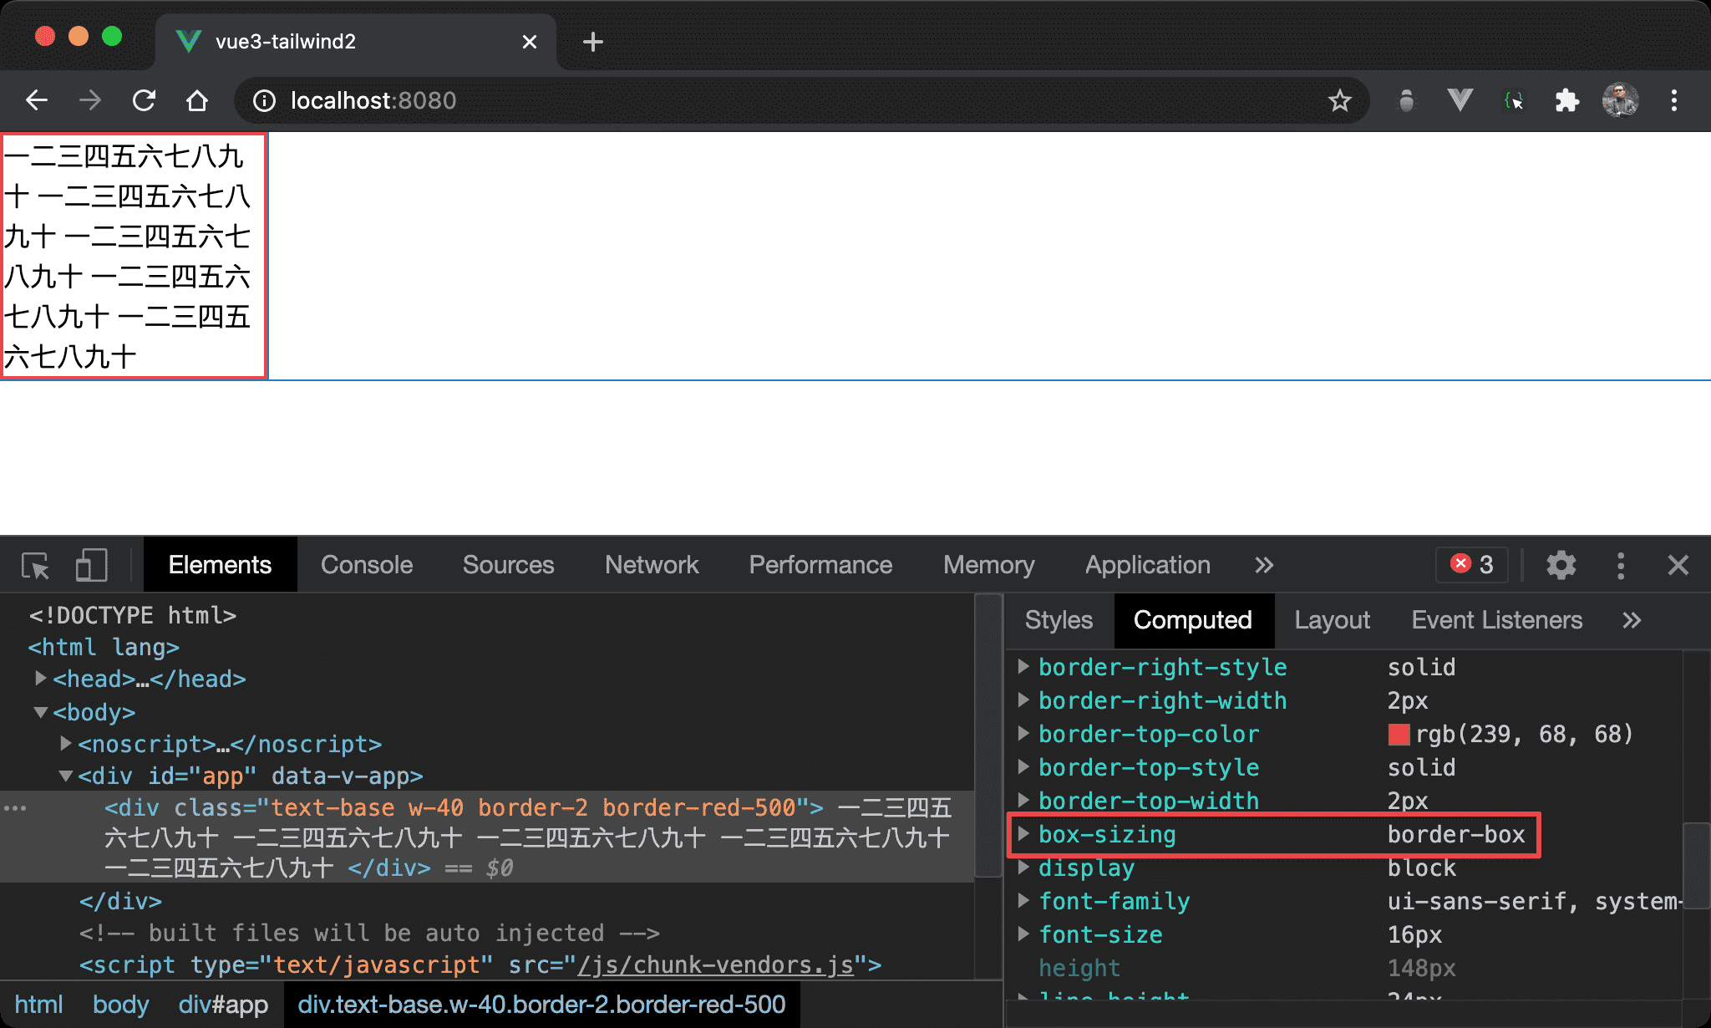View site information icon in address bar

coord(265,101)
